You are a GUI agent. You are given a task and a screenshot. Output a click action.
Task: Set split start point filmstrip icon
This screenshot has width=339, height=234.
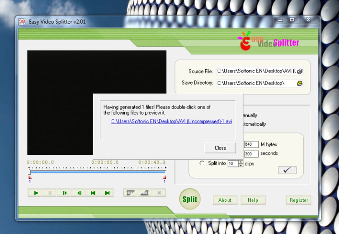(130, 193)
